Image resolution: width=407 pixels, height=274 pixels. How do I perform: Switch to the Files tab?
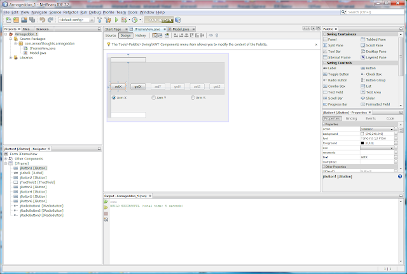point(26,29)
